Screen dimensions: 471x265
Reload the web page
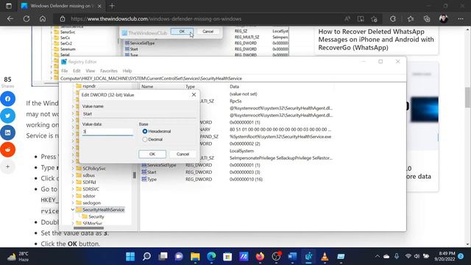click(x=26, y=19)
